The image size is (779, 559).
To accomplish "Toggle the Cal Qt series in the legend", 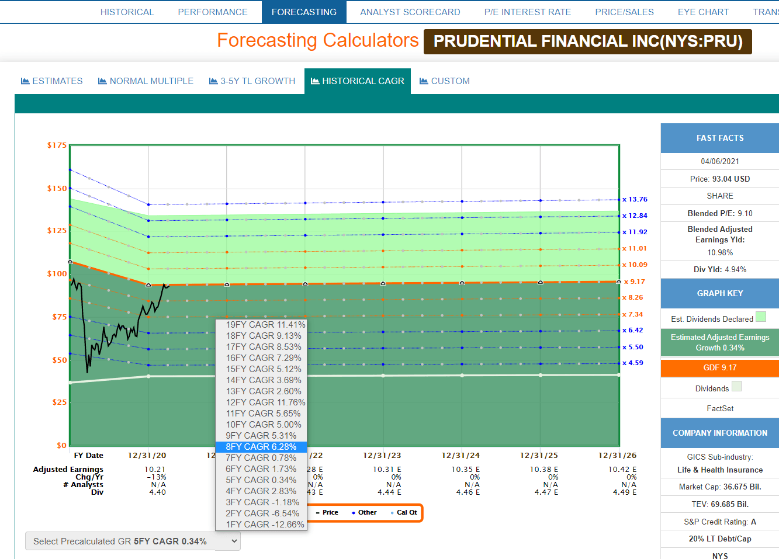I will [x=404, y=512].
